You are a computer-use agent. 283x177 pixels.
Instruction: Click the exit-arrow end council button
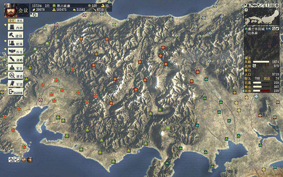coord(16,92)
